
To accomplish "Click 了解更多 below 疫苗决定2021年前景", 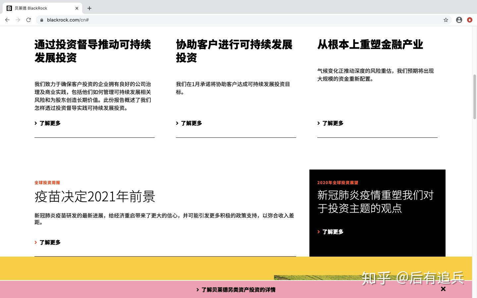I will tap(50, 242).
